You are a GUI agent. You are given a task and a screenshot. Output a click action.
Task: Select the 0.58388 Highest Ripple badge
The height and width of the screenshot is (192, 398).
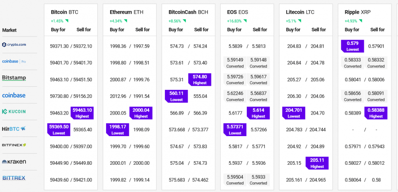point(376,113)
